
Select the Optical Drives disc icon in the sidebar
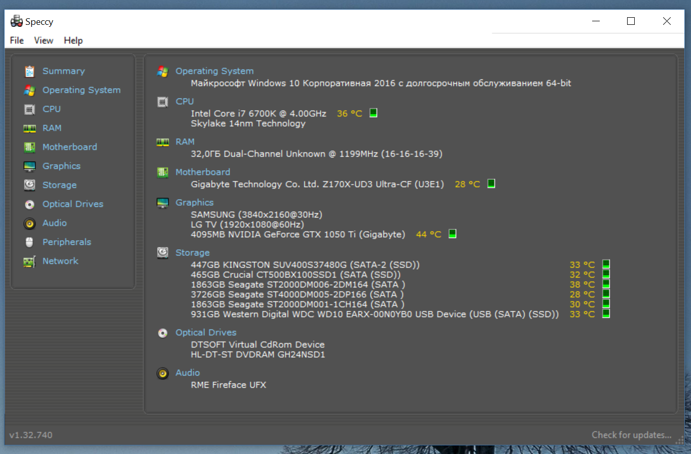coord(29,204)
